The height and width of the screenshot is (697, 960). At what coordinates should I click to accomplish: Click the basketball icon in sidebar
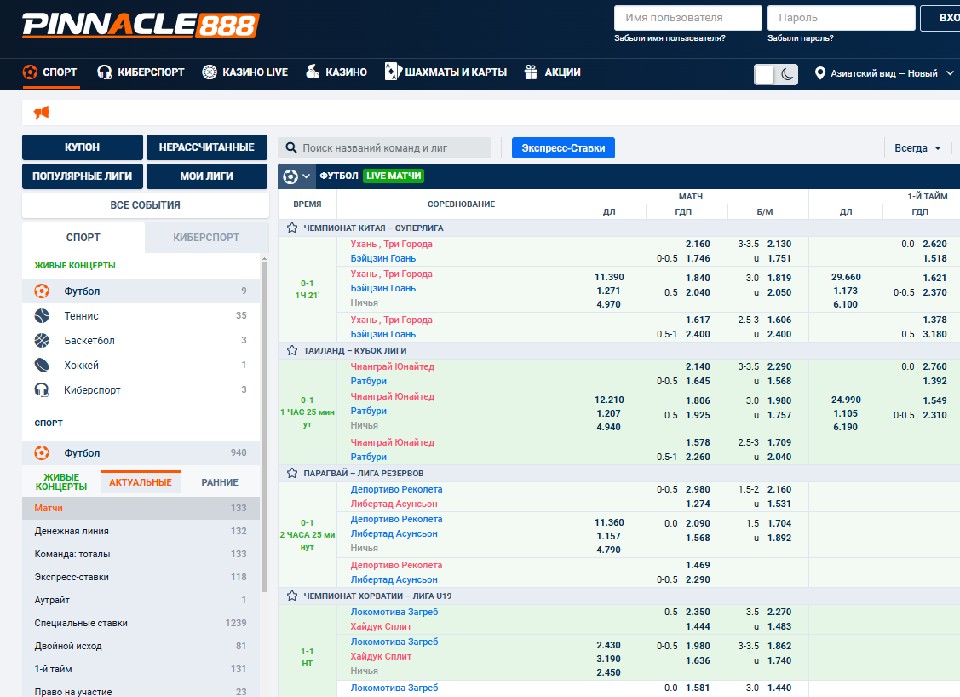click(42, 341)
